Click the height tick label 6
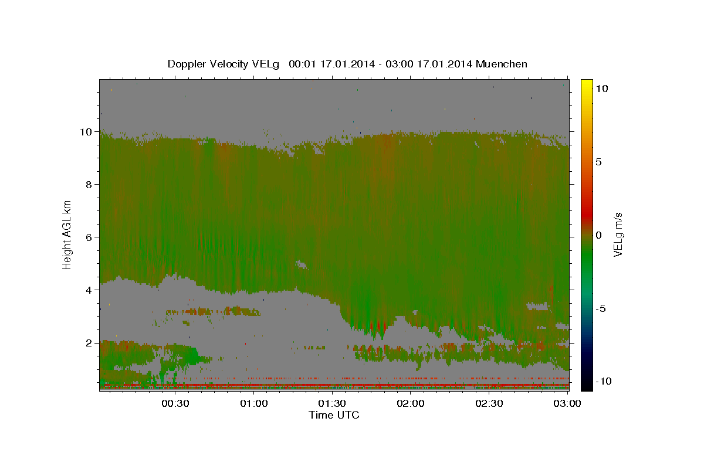 point(90,237)
